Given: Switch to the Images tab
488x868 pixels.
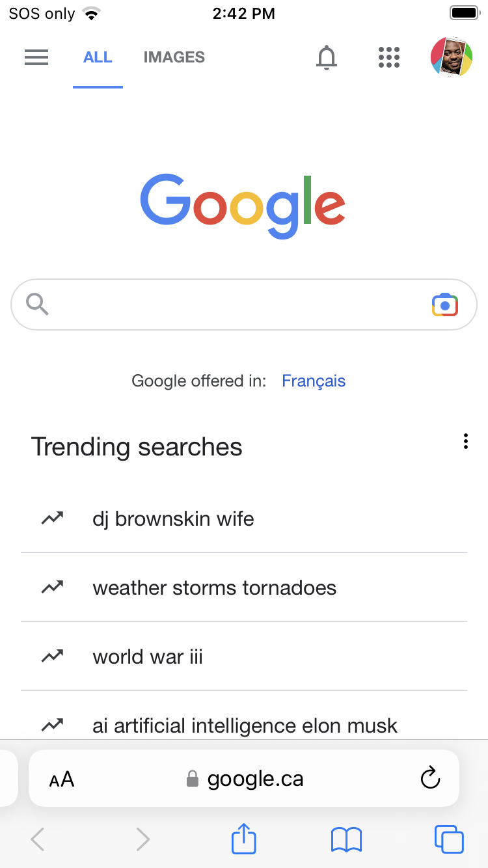Looking at the screenshot, I should (174, 57).
